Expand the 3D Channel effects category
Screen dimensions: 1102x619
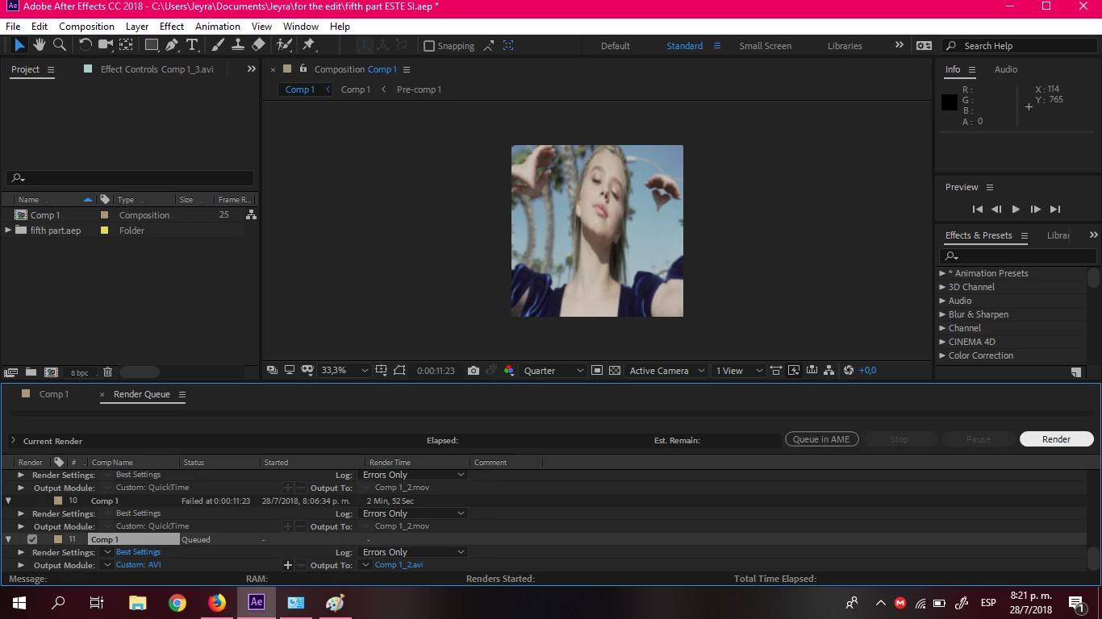pyautogui.click(x=942, y=287)
